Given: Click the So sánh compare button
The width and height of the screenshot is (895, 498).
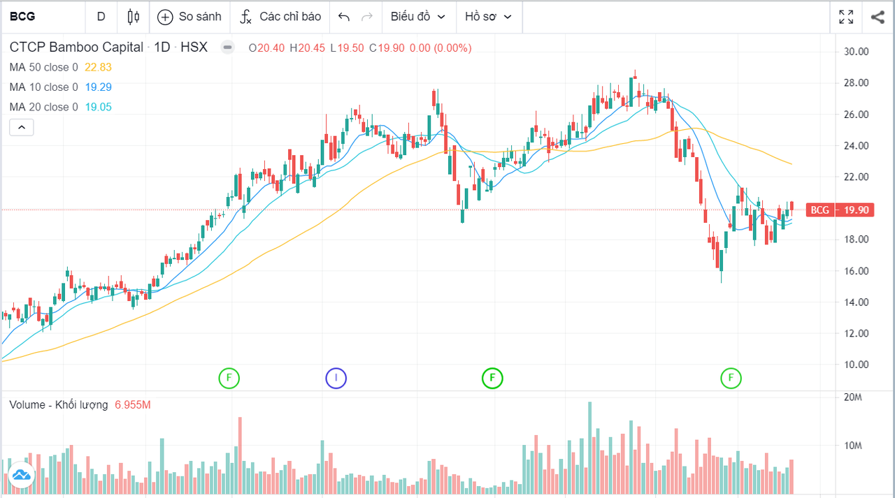Looking at the screenshot, I should (189, 16).
